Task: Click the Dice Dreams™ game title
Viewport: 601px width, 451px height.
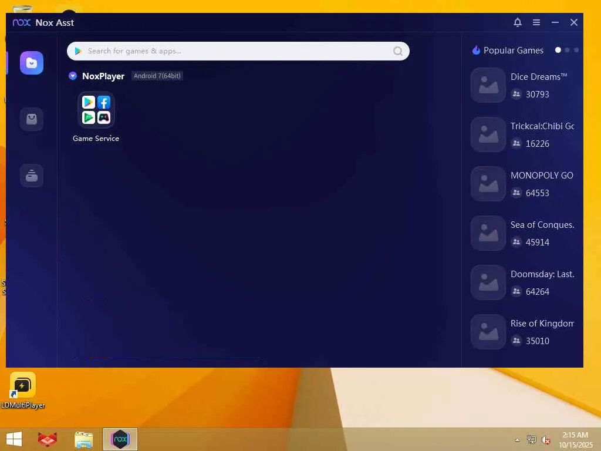Action: point(539,77)
